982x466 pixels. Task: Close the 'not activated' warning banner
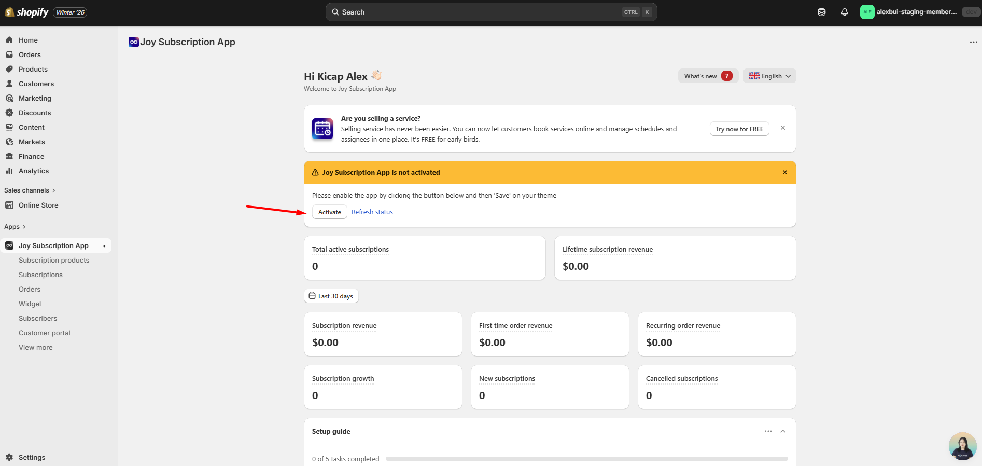[784, 172]
